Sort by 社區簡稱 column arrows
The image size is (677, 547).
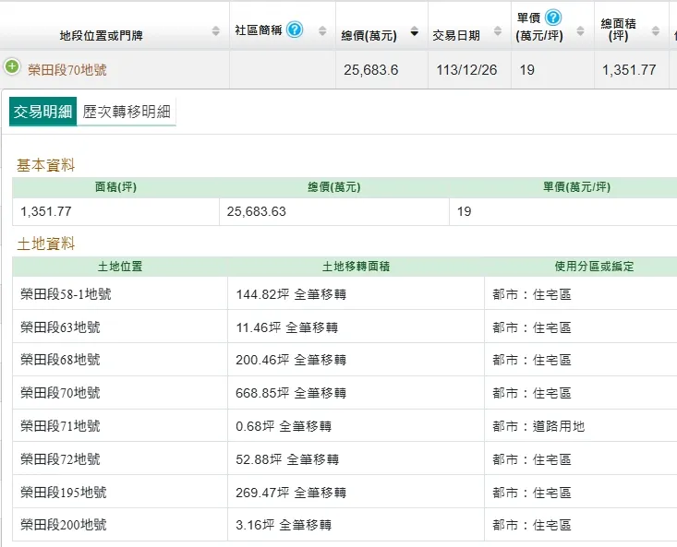pyautogui.click(x=322, y=31)
